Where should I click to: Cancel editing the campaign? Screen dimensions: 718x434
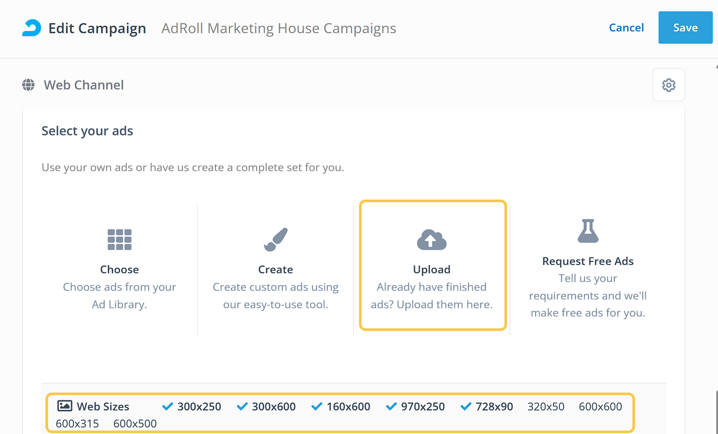pyautogui.click(x=626, y=28)
